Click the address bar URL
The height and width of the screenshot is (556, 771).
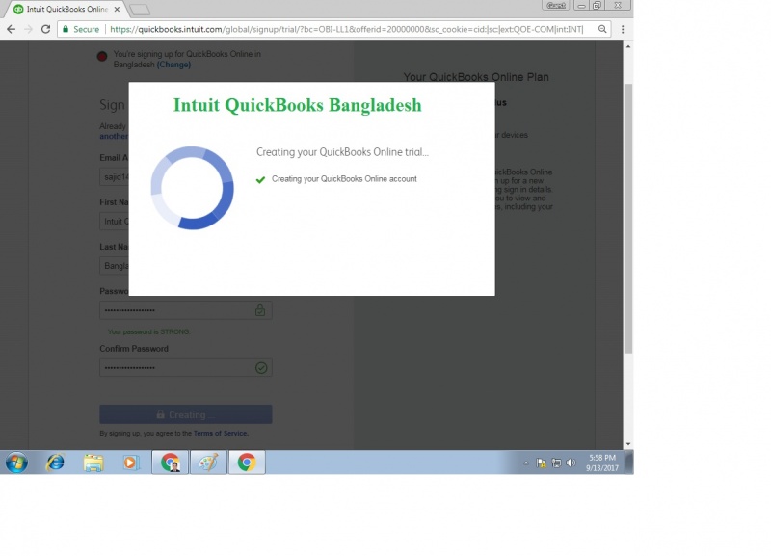tap(346, 30)
